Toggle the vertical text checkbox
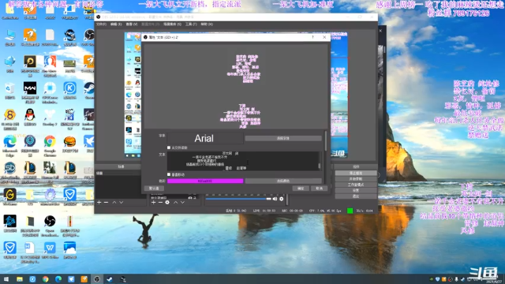Viewport: 505px width, 284px height. pyautogui.click(x=169, y=174)
